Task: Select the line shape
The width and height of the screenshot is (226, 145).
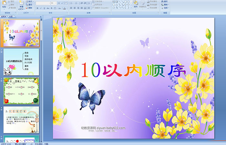Action: click(x=120, y=2)
